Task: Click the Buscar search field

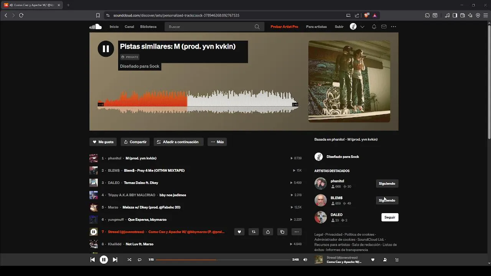Action: [x=214, y=27]
